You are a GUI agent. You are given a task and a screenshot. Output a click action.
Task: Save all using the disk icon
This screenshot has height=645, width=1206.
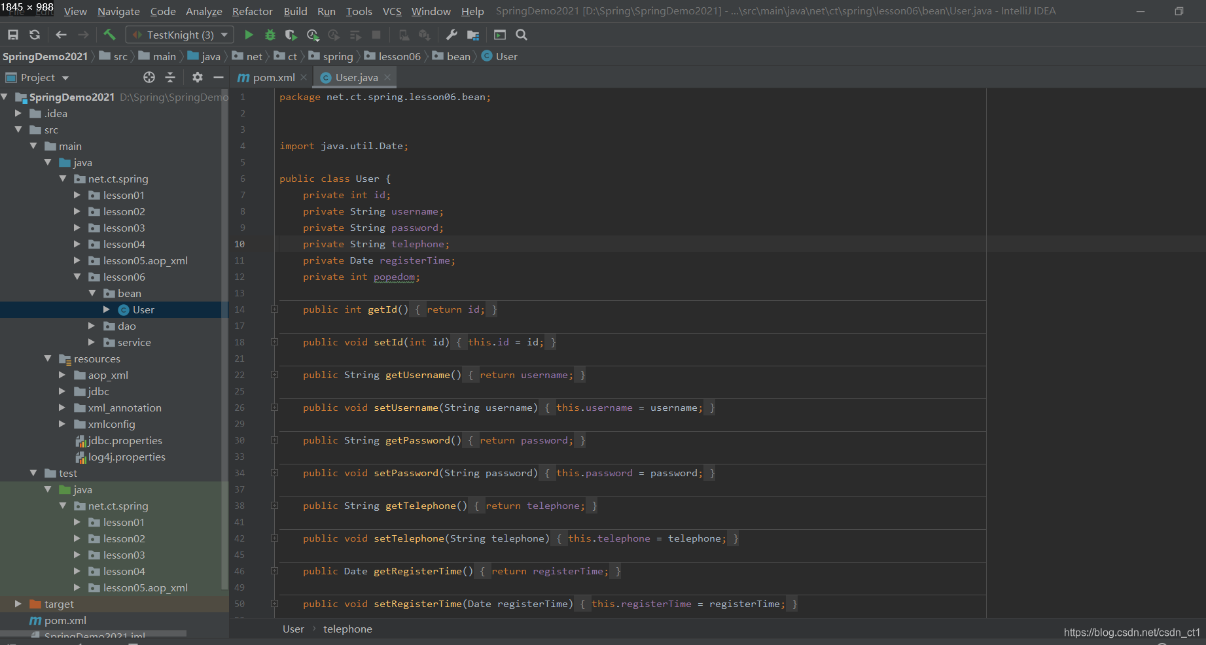(13, 35)
